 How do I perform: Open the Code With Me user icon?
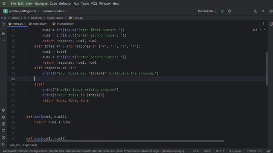255,11
